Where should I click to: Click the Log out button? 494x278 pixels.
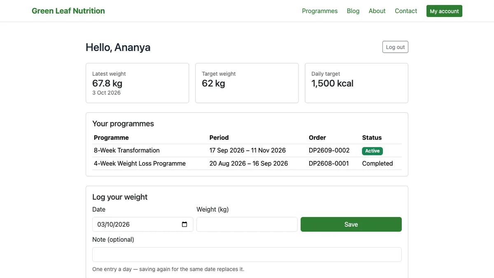point(395,47)
